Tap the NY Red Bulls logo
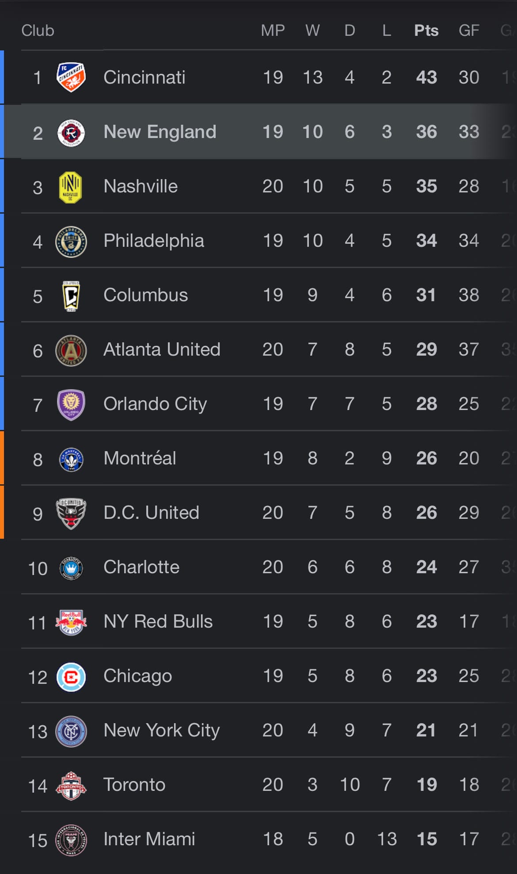Viewport: 517px width, 874px height. point(71,622)
